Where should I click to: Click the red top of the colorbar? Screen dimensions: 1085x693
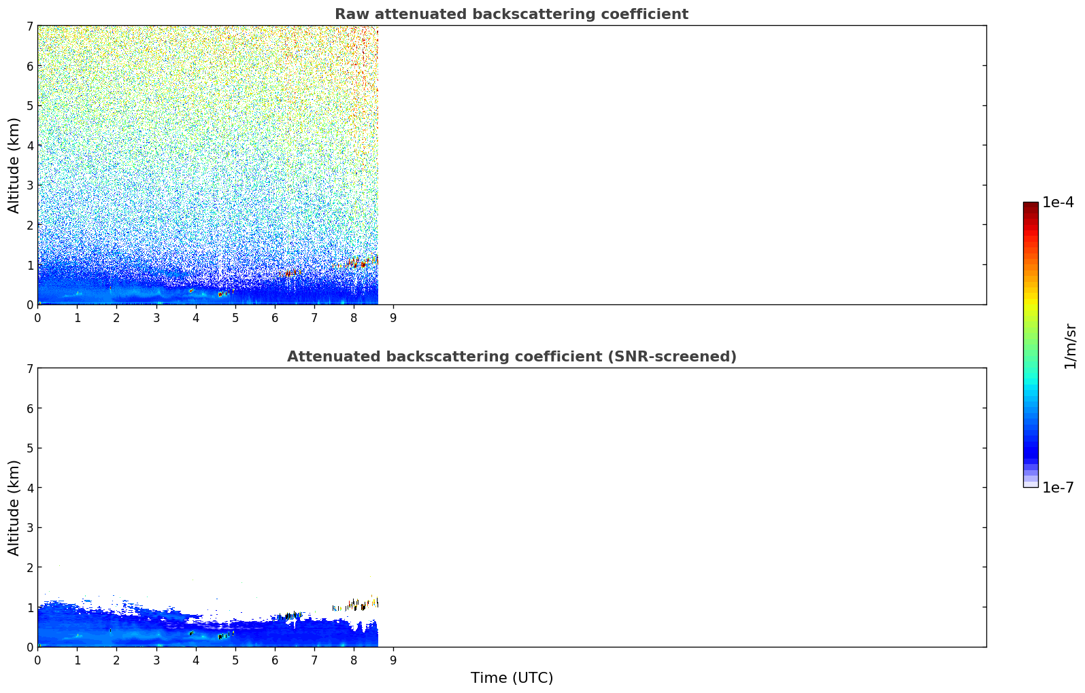pos(1031,217)
